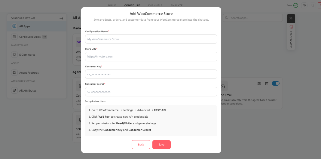
Task: Click step 3 'Read/Write' permissions instruction
Action: pyautogui.click(x=122, y=123)
